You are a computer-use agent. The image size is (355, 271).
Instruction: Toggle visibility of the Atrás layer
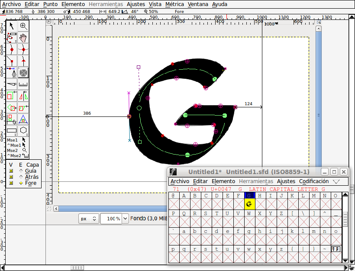pos(11,177)
